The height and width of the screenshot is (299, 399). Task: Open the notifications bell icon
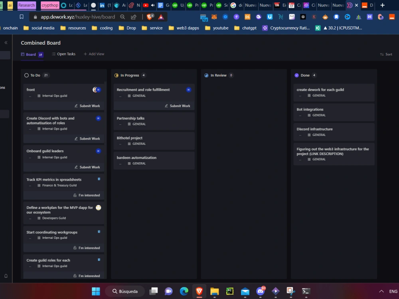[6, 276]
